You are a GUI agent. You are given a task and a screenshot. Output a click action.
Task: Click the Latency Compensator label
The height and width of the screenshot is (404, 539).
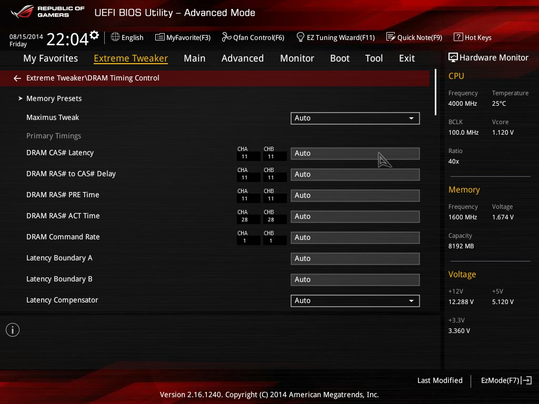(62, 300)
